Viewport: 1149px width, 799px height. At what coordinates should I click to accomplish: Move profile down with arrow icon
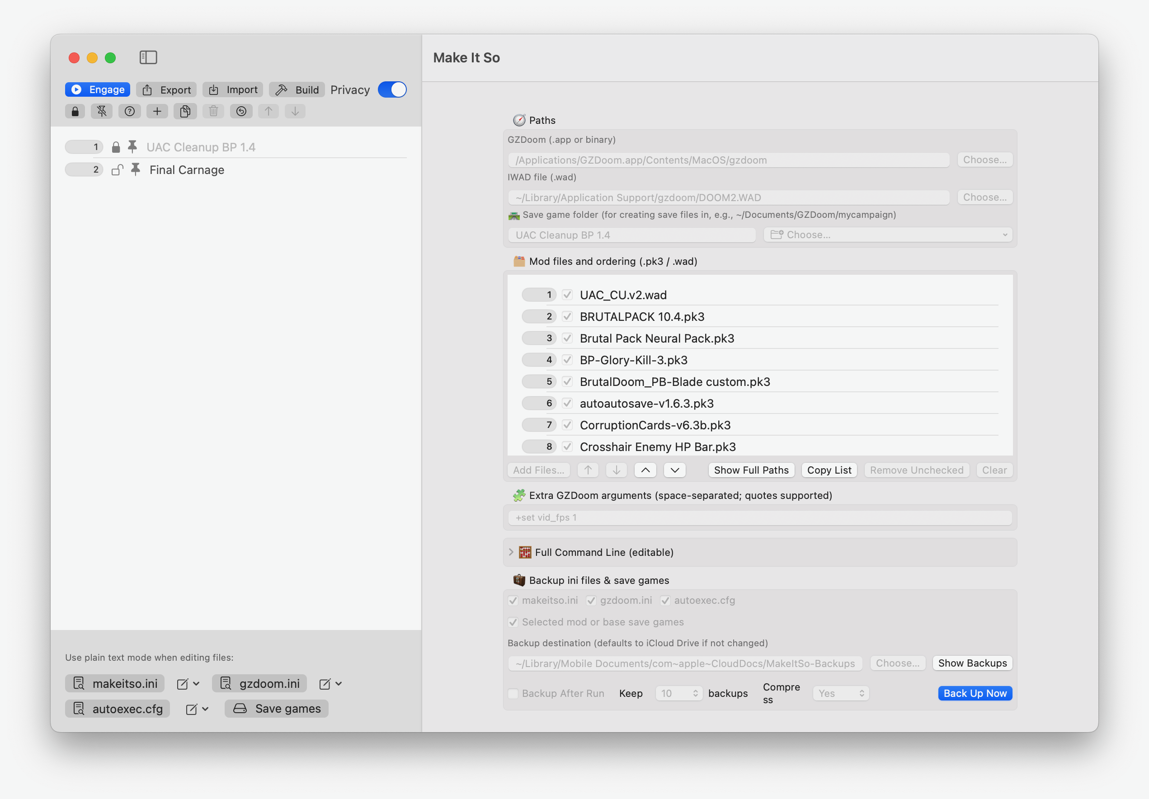[295, 111]
